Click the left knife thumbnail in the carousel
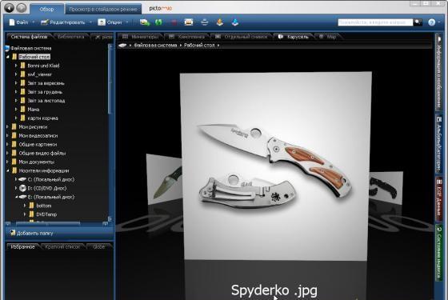Screen dimensions: 448x300 (164, 178)
